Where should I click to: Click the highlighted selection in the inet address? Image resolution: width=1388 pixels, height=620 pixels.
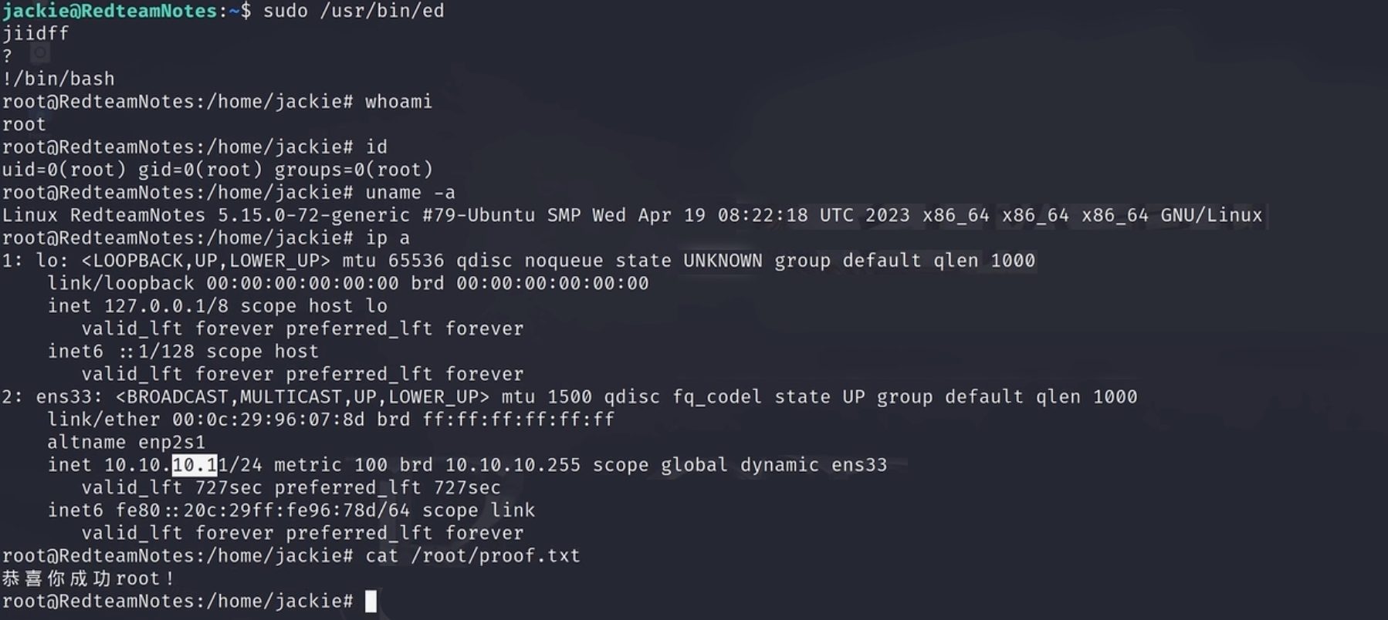tap(195, 465)
